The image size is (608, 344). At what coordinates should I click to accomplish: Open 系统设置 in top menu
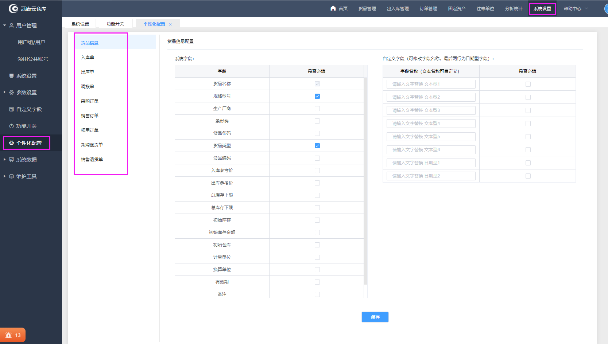[x=542, y=8]
